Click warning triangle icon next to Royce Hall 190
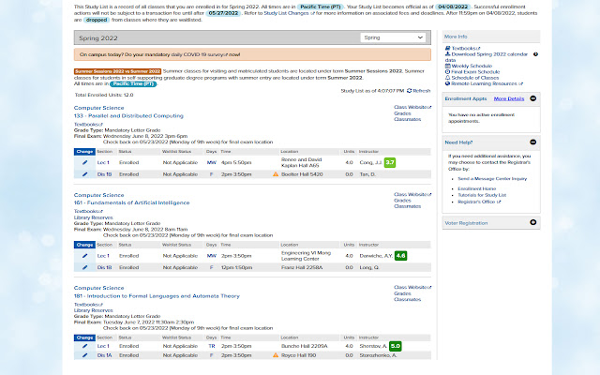This screenshot has width=600, height=375. tap(276, 356)
